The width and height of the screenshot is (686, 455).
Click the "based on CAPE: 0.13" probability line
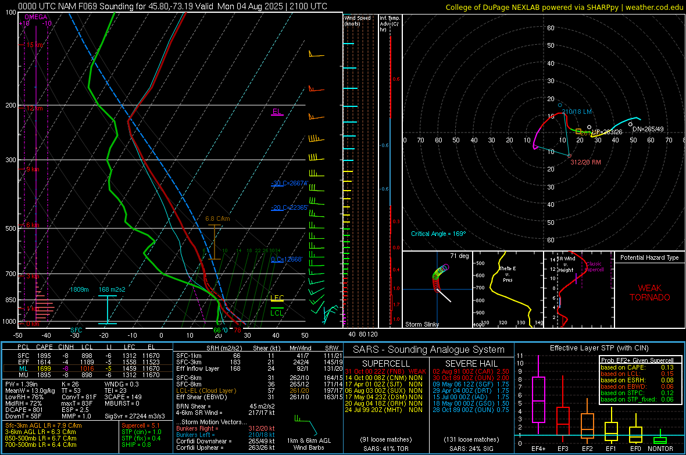(637, 367)
